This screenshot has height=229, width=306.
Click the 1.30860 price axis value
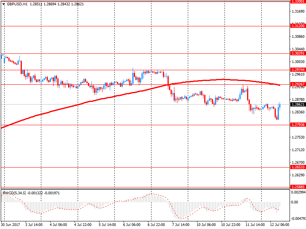[298, 36]
